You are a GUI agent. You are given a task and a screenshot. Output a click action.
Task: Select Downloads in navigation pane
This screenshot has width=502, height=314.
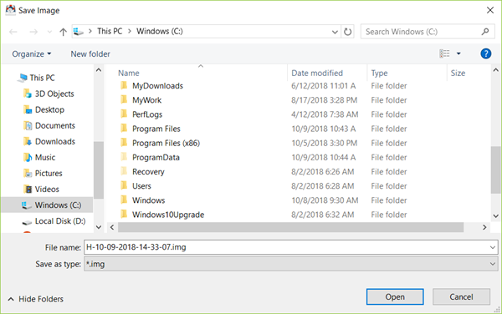(x=54, y=141)
